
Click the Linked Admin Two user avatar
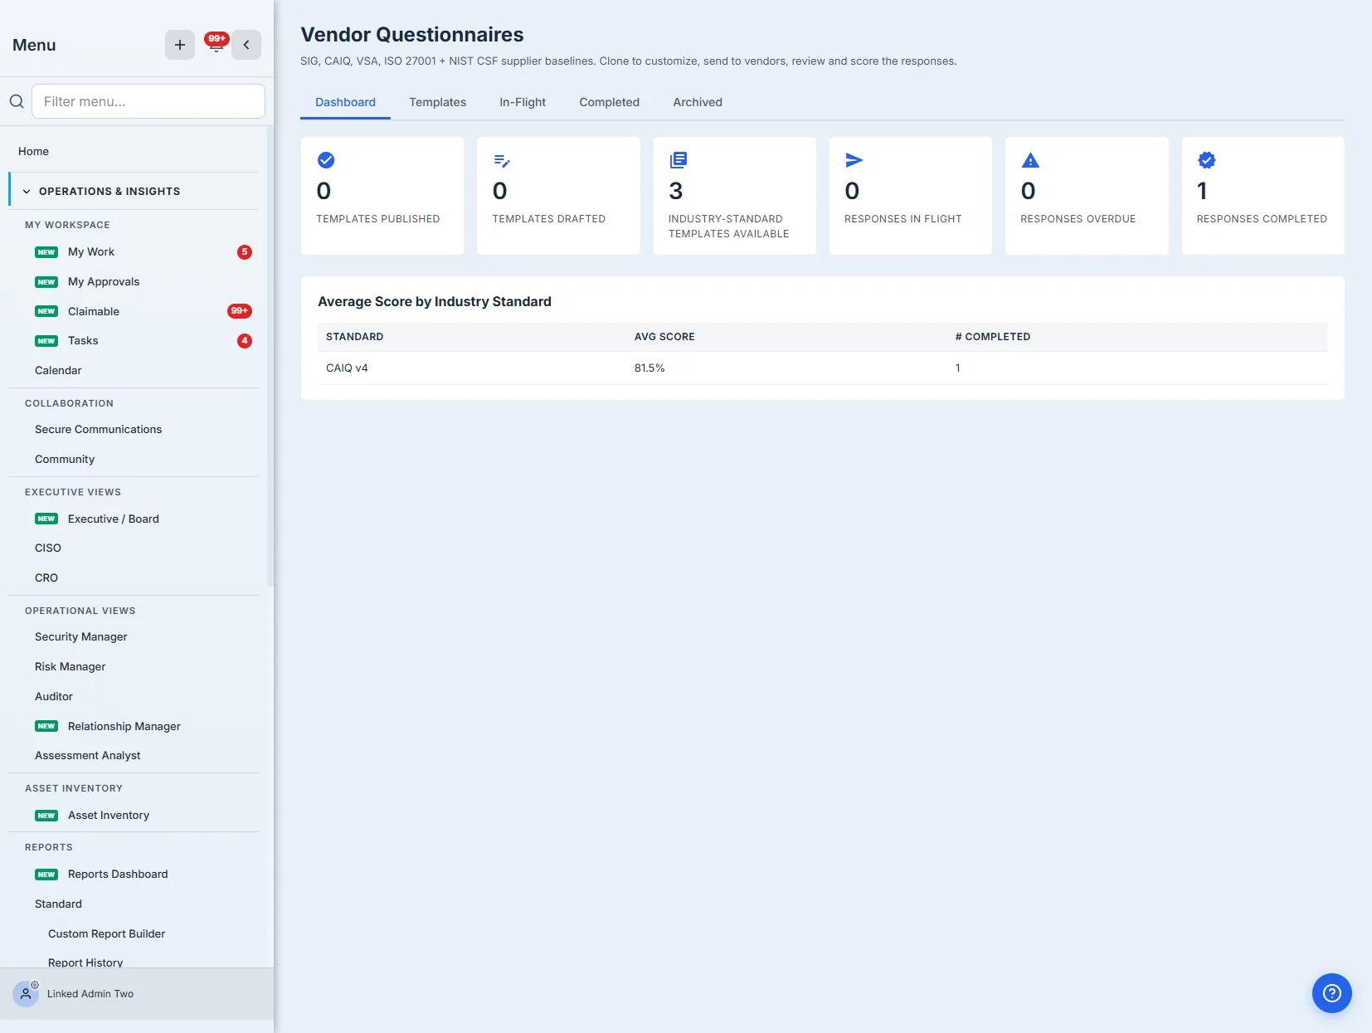[x=26, y=993]
